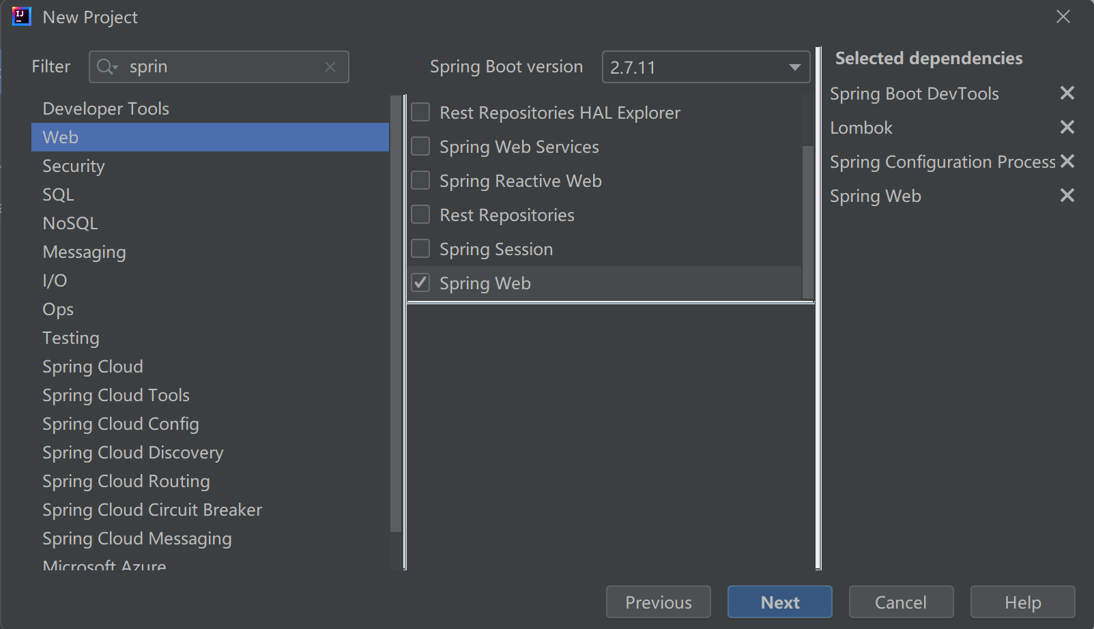Click the IntelliJ IDEA logo icon
The height and width of the screenshot is (629, 1094).
point(22,16)
